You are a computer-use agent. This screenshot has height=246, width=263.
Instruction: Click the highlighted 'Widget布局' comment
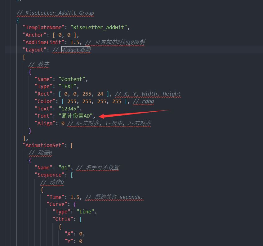point(76,50)
